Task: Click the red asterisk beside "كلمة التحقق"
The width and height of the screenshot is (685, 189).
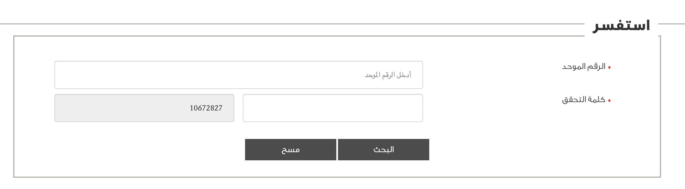Action: (609, 101)
